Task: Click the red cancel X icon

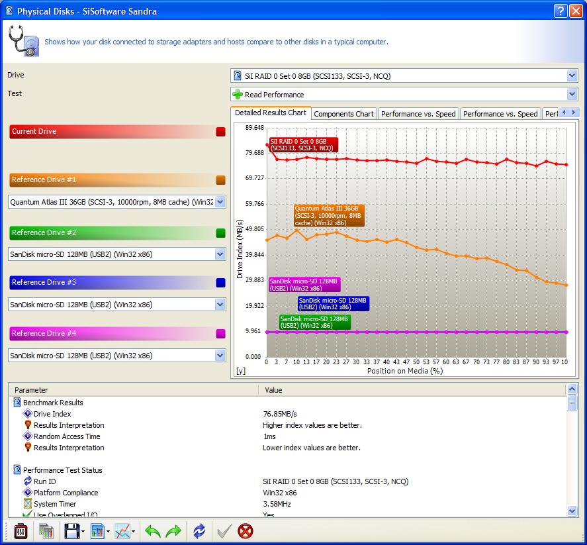Action: tap(246, 531)
